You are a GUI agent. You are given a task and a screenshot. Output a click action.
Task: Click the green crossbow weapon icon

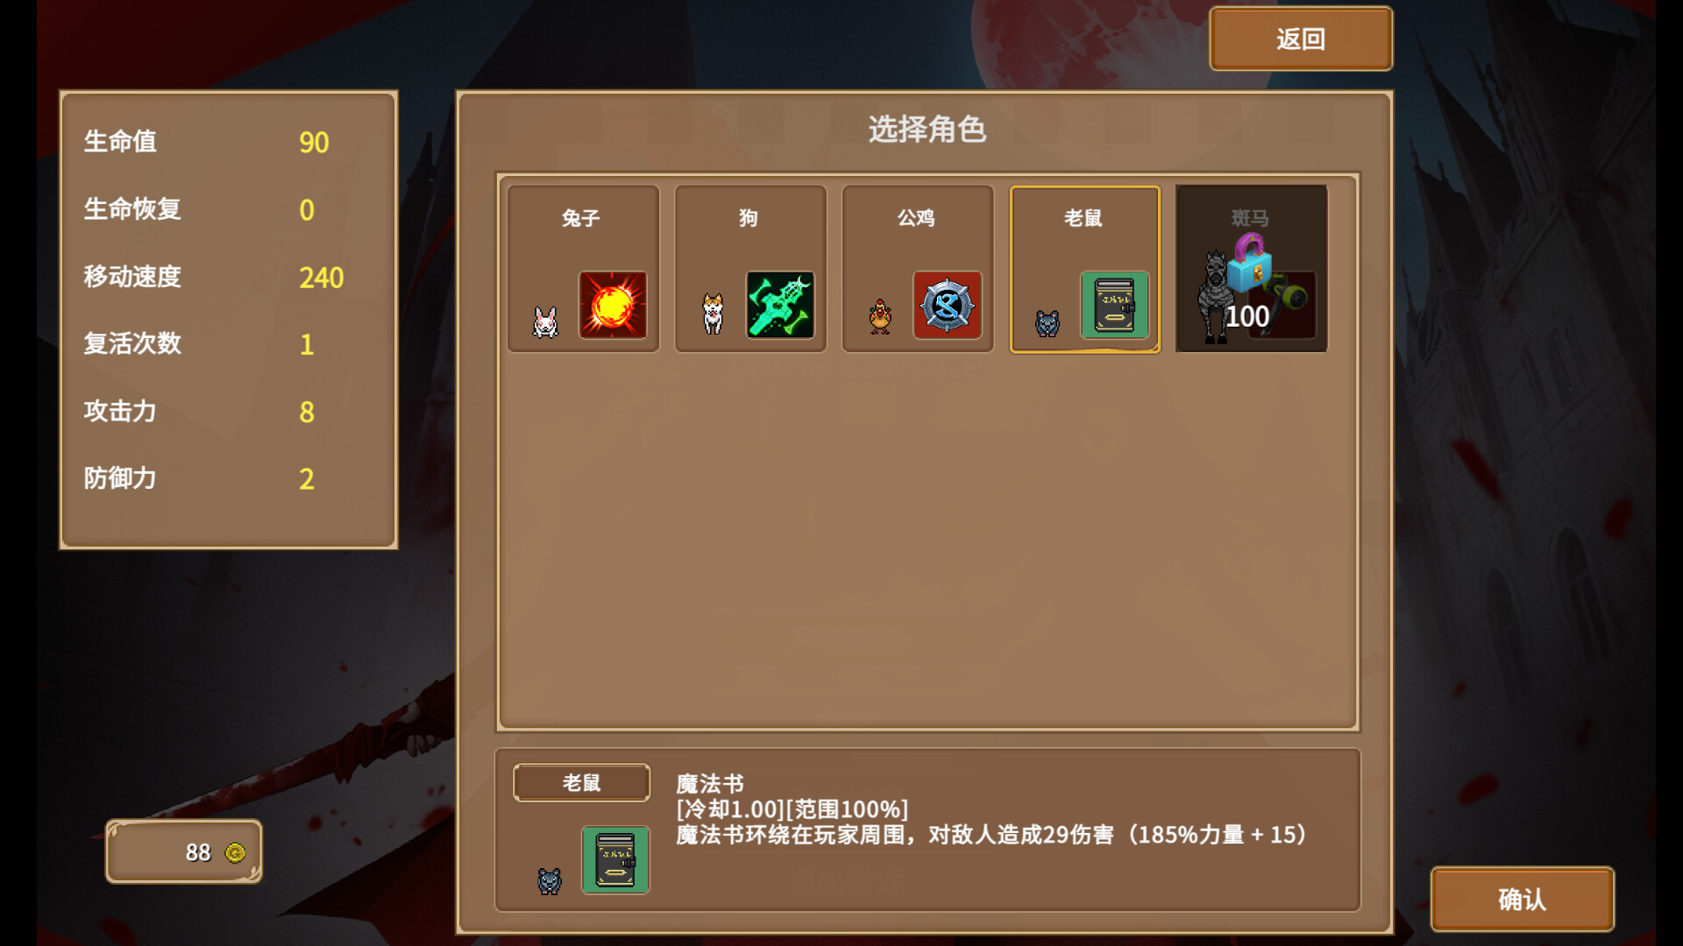click(780, 305)
